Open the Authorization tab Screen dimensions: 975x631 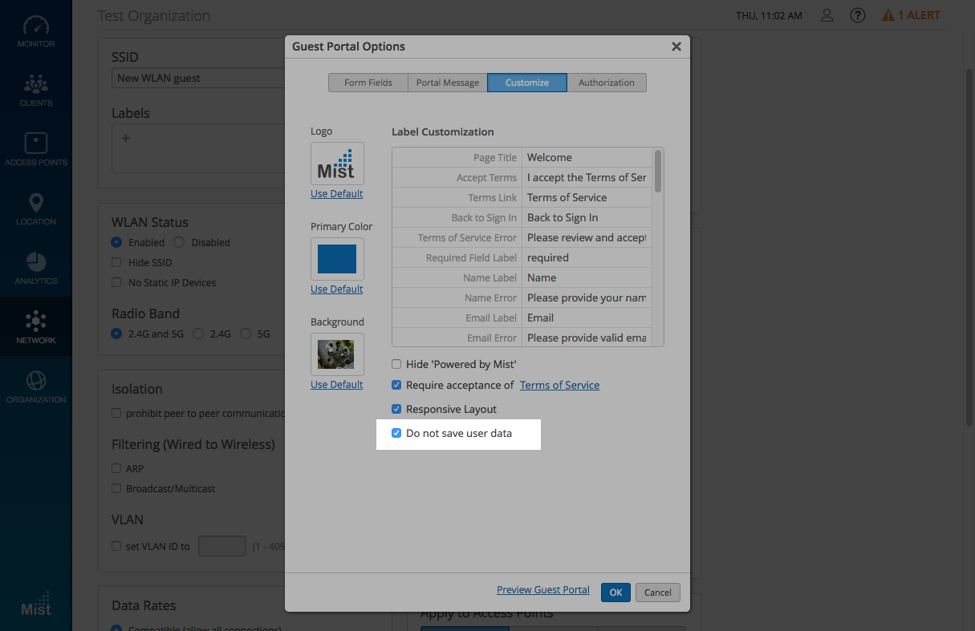coord(606,83)
